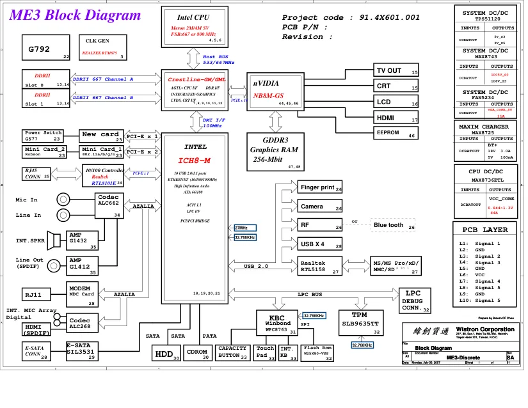
Task: Select the Intel CPU block
Action: pos(195,27)
